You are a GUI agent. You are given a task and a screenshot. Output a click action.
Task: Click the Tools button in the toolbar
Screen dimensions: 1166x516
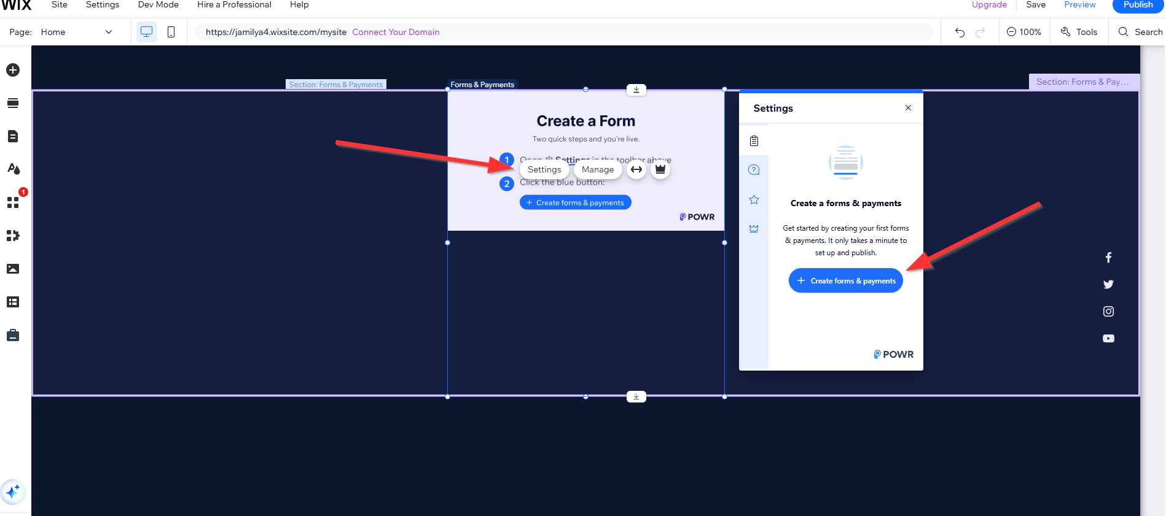(1079, 32)
